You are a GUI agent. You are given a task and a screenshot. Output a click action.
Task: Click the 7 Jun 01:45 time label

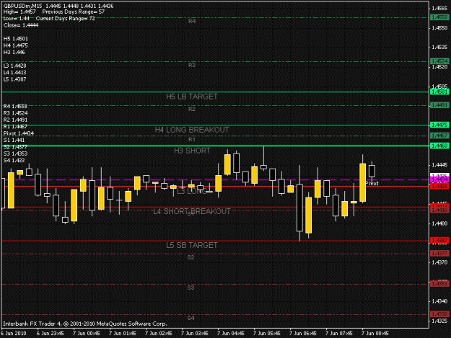click(123, 334)
